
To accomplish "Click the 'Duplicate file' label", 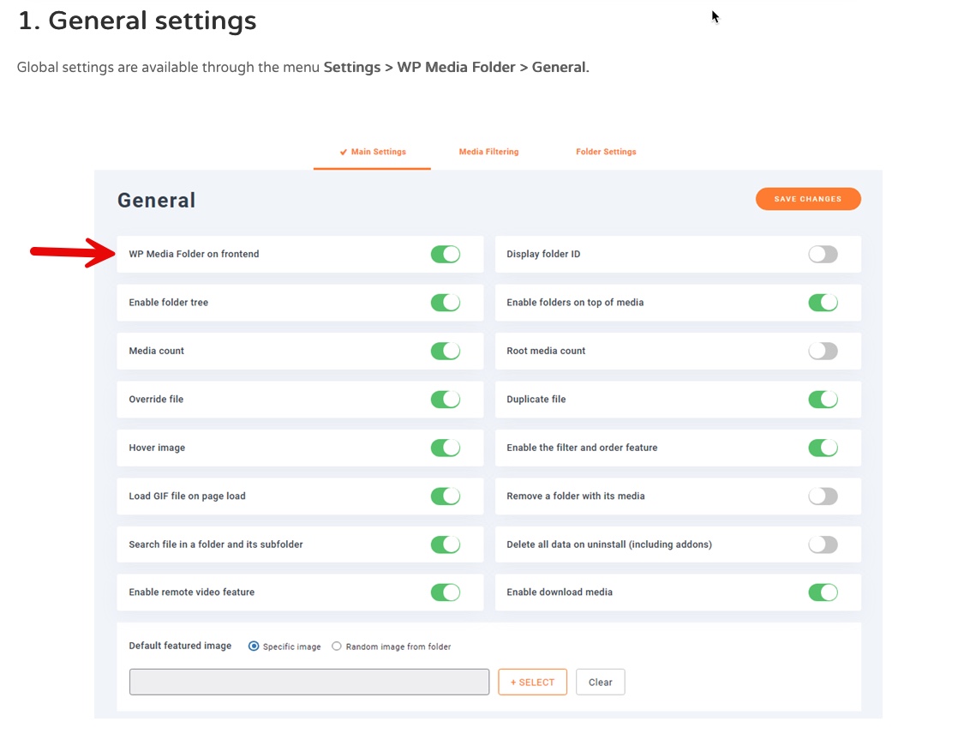I will [x=536, y=400].
